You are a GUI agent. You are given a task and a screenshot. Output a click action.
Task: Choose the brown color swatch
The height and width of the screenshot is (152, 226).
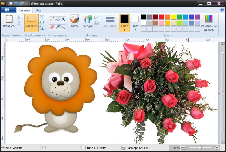tap(156, 23)
